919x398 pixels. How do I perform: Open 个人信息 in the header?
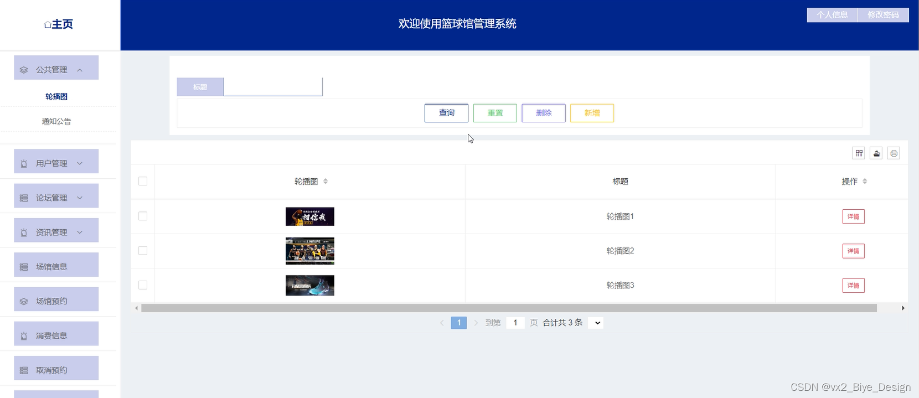pyautogui.click(x=832, y=15)
